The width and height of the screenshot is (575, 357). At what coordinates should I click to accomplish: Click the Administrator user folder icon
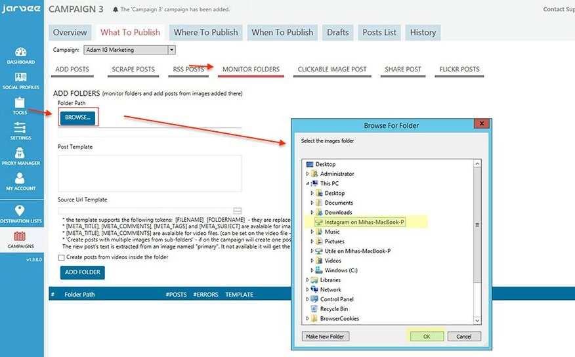pyautogui.click(x=314, y=174)
